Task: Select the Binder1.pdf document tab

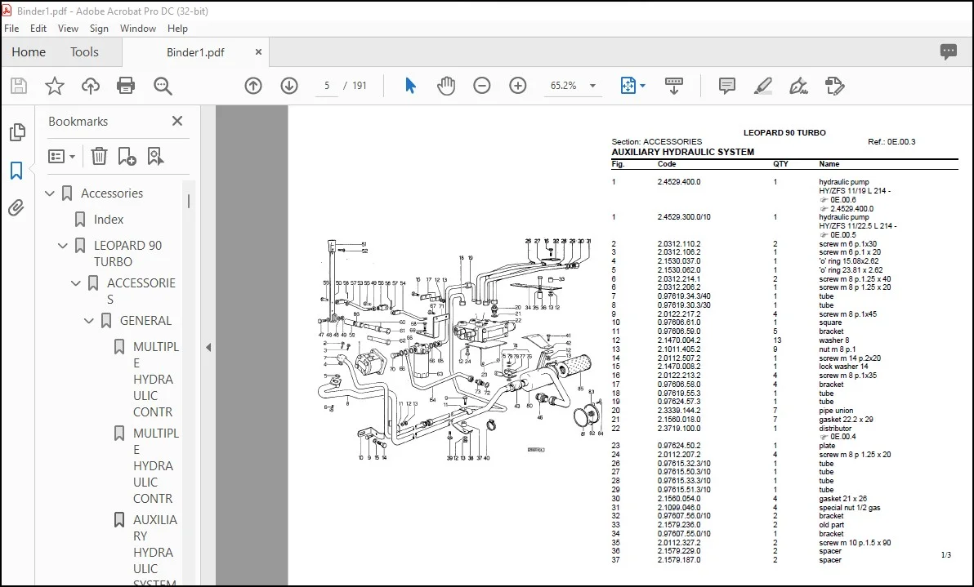Action: coord(195,52)
